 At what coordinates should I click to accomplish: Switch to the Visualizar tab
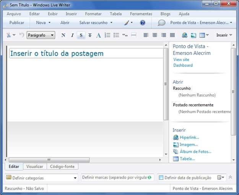tap(34, 166)
